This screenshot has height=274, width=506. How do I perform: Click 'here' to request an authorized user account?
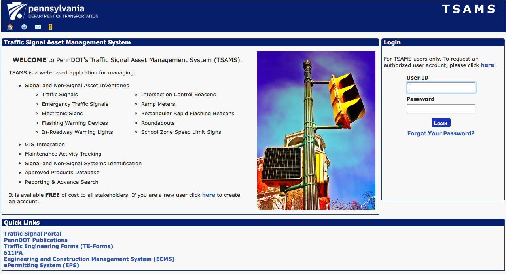(487, 65)
